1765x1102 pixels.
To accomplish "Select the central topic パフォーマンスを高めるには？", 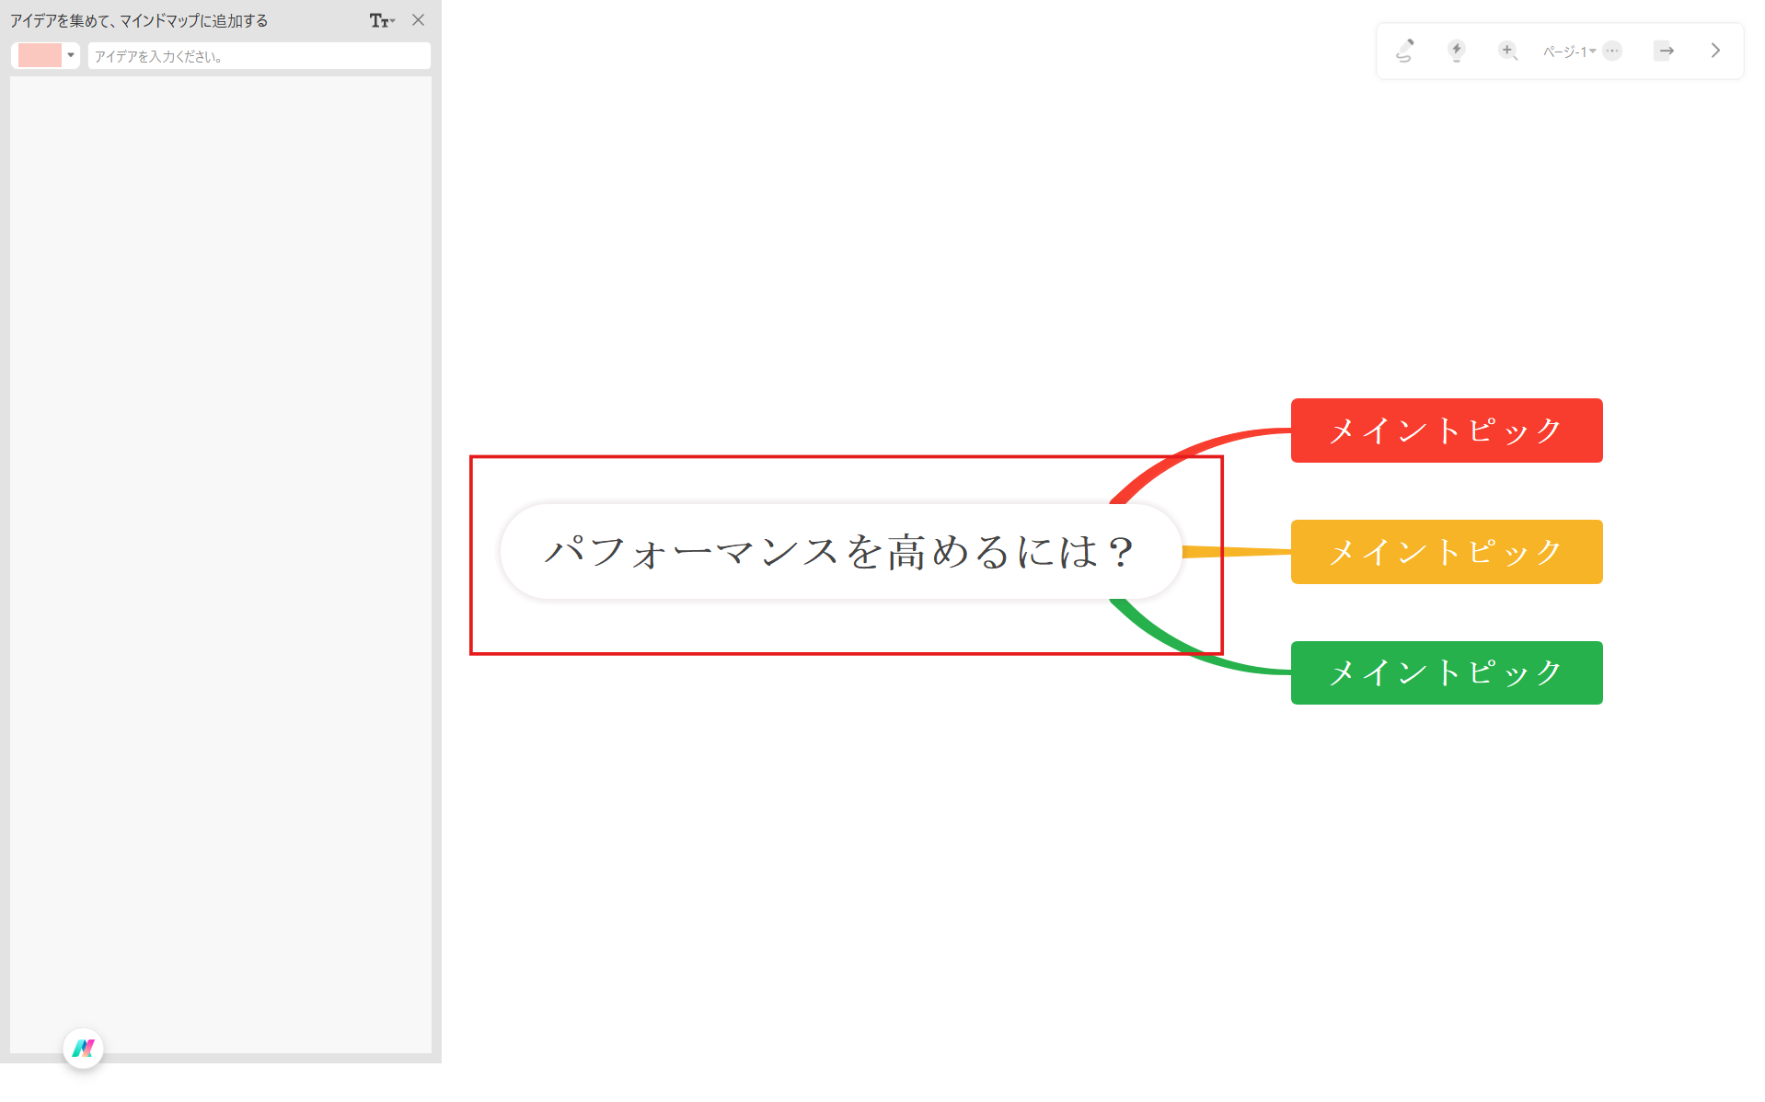I will (x=840, y=550).
